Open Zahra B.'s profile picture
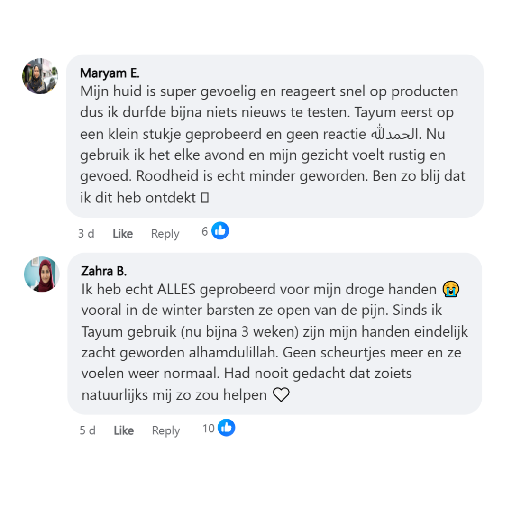Viewport: 512px width, 512px height. [42, 274]
